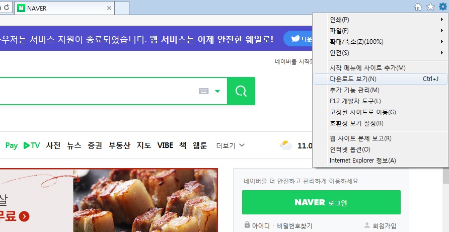Click the 아이디 find link
Screen dimensions: 449x232
point(261,225)
